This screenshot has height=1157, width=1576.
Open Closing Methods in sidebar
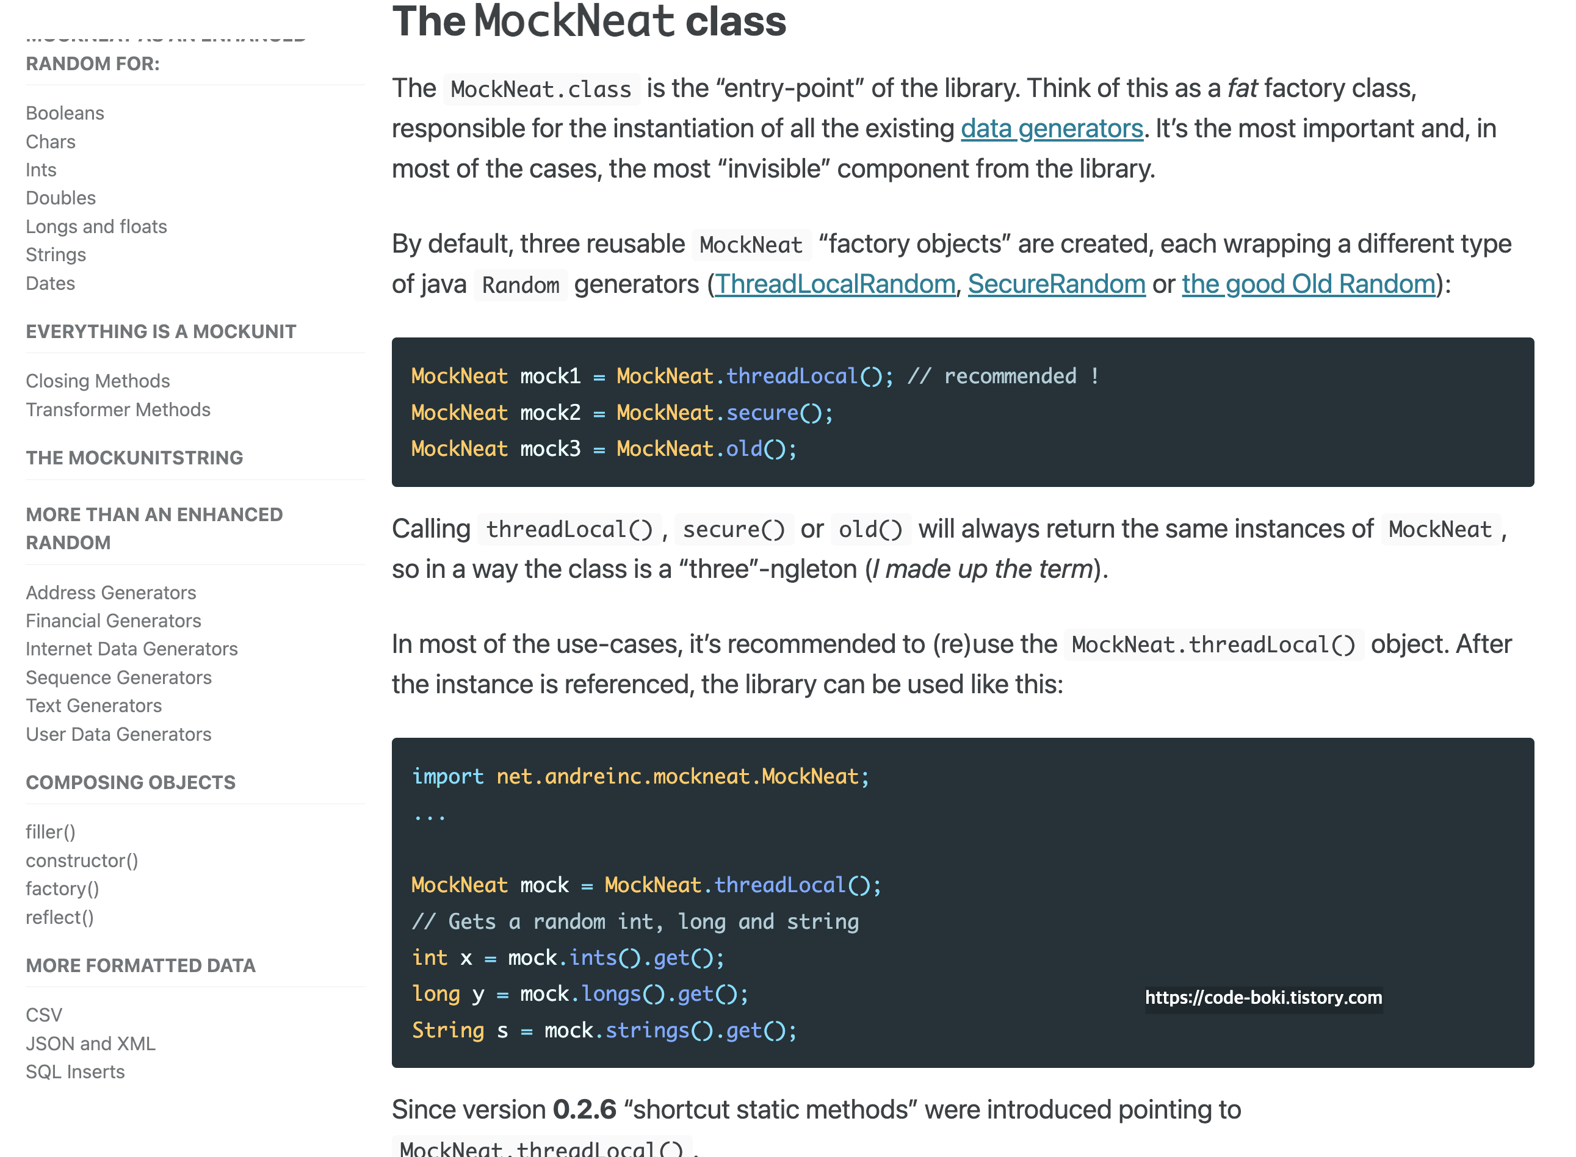click(x=98, y=380)
